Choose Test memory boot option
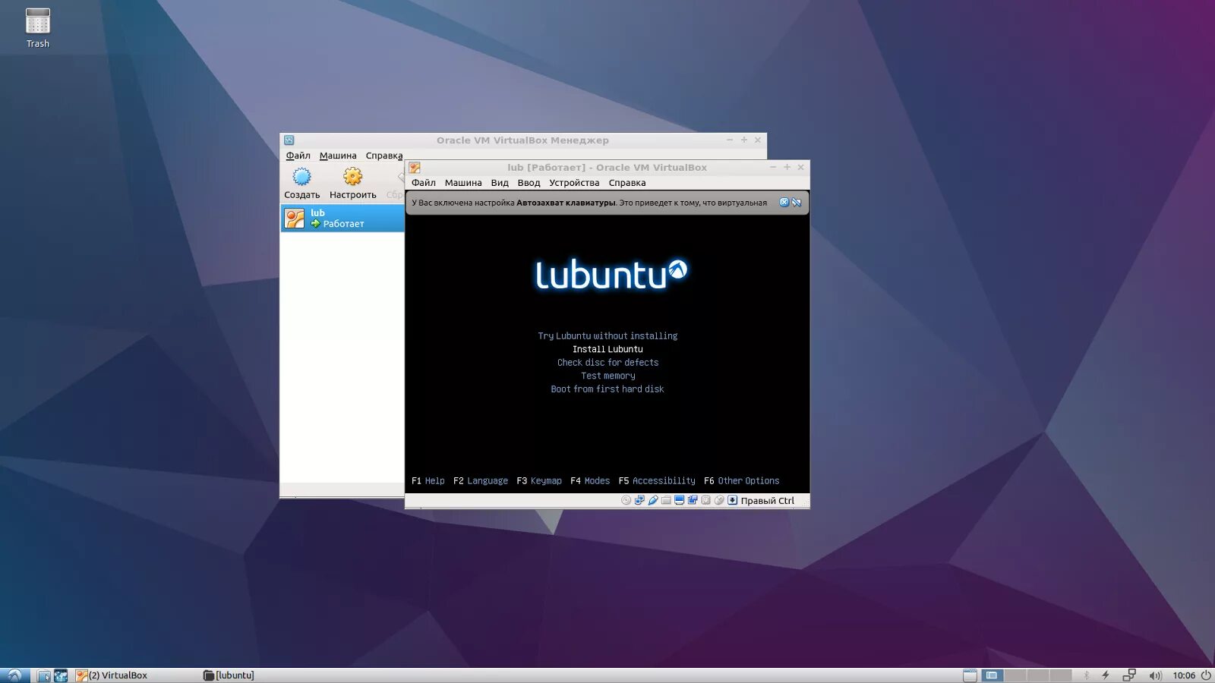Screen dimensions: 1215x683 [607, 376]
